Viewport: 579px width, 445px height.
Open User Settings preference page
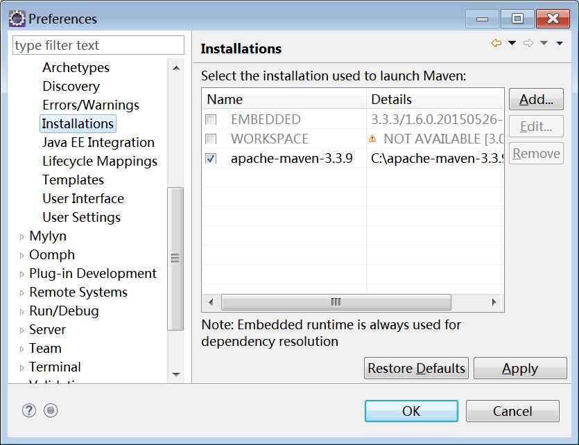82,218
